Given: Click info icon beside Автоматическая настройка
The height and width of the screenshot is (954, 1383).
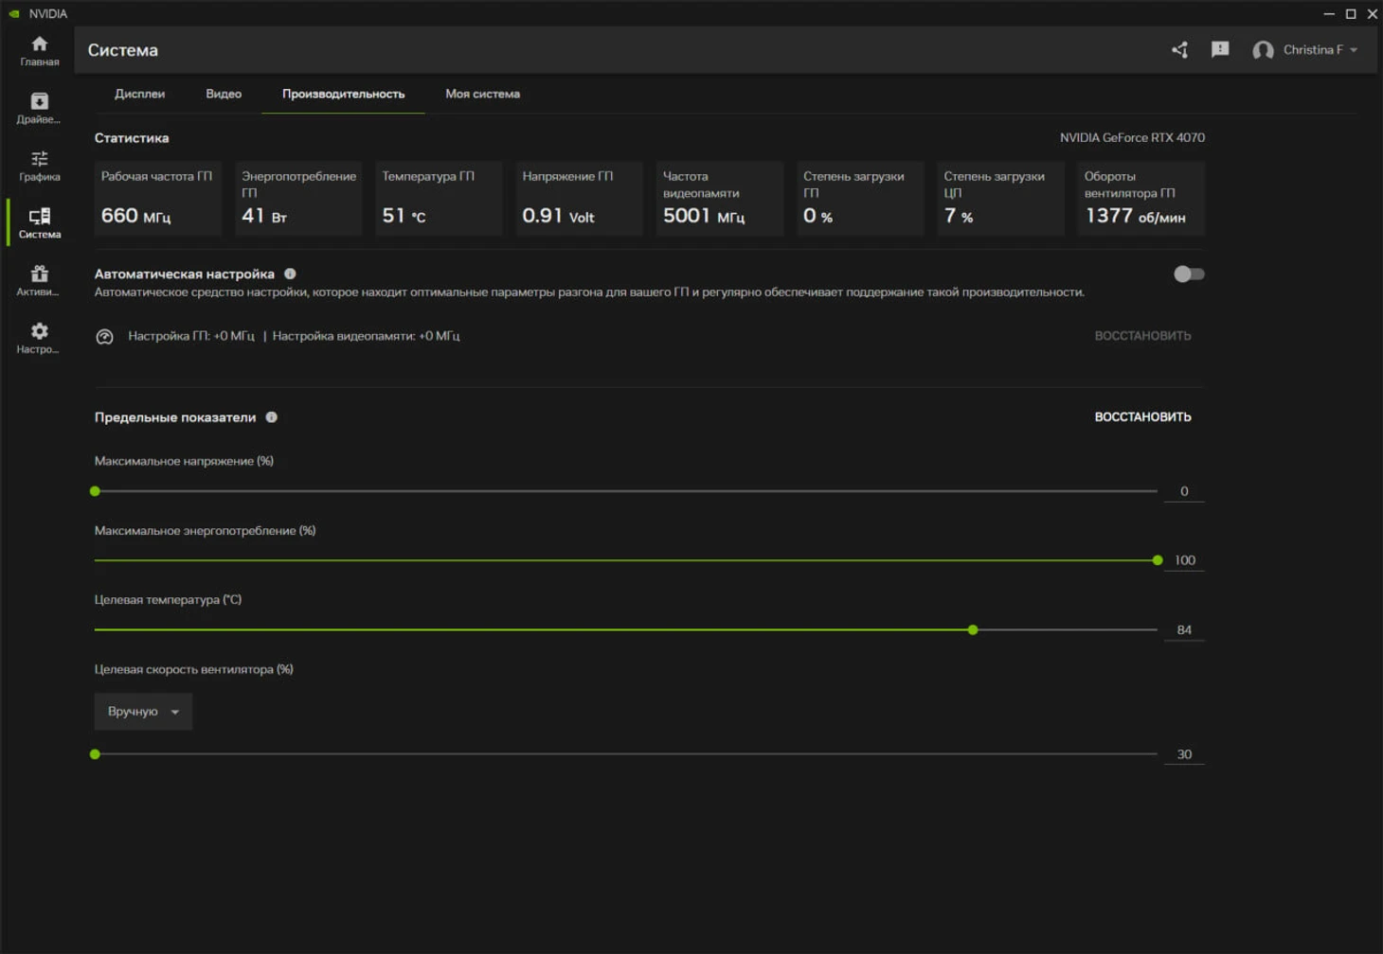Looking at the screenshot, I should click(x=290, y=274).
